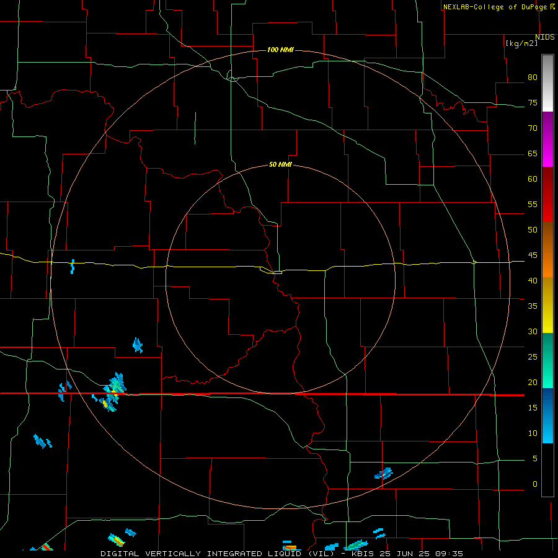Click the 75 value on the color scale
The width and height of the screenshot is (558, 558).
[533, 102]
